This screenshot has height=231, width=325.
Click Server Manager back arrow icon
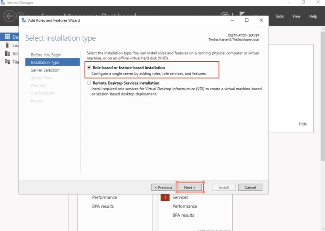click(9, 16)
